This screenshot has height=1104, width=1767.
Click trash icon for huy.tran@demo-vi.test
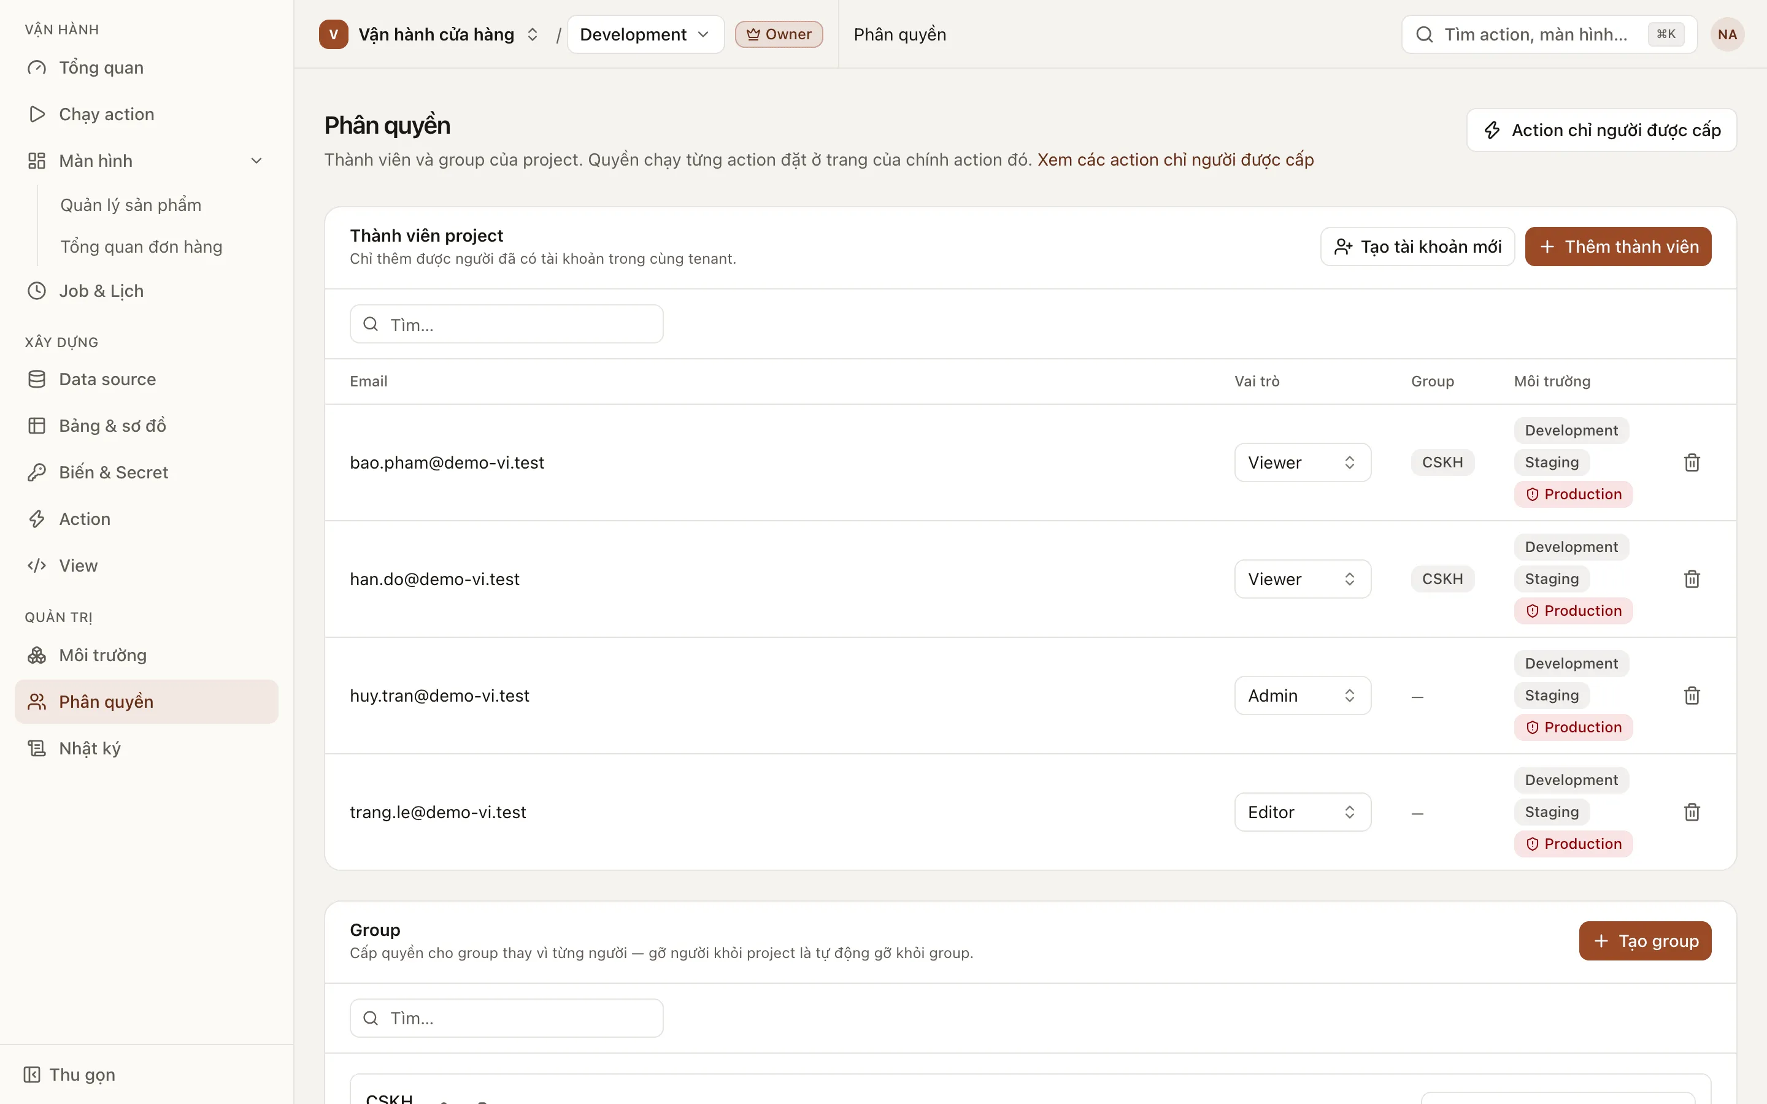[1691, 695]
